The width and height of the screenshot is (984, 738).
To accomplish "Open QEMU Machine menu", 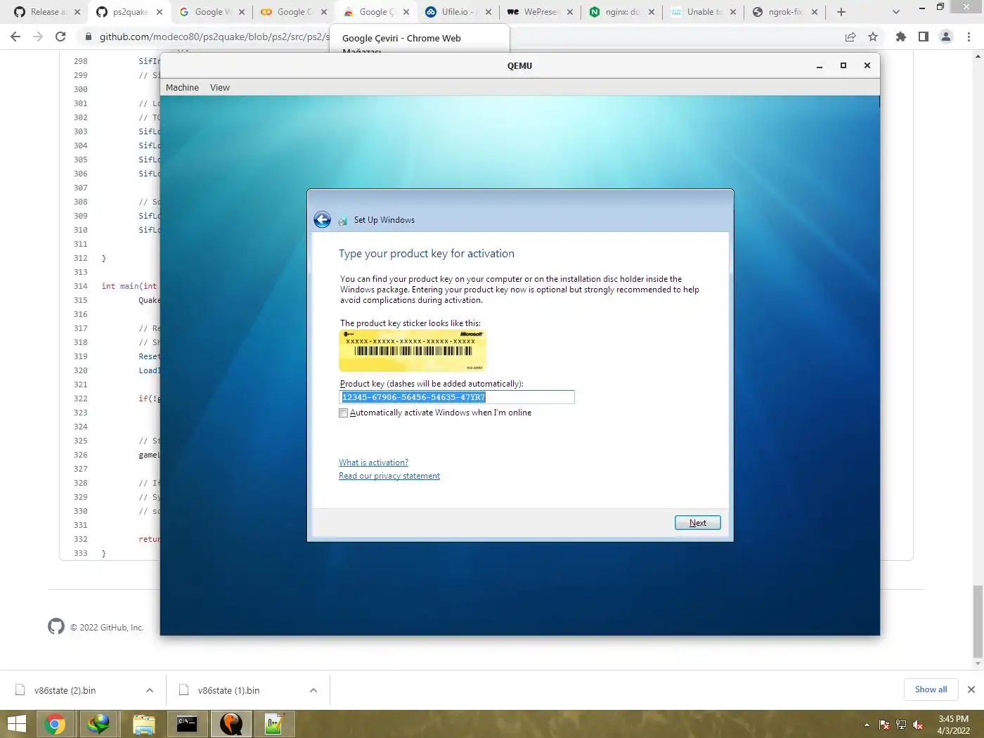I will pyautogui.click(x=182, y=88).
